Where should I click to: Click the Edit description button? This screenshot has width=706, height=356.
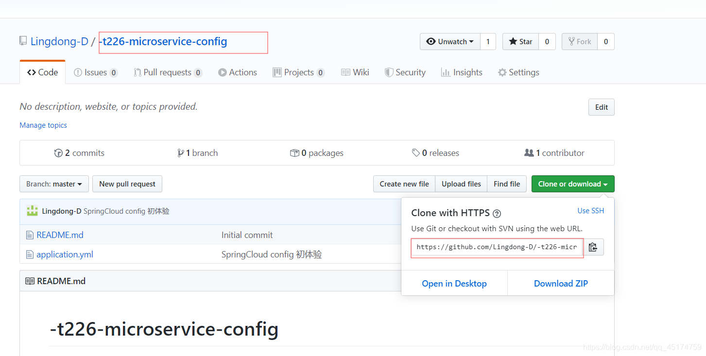602,107
